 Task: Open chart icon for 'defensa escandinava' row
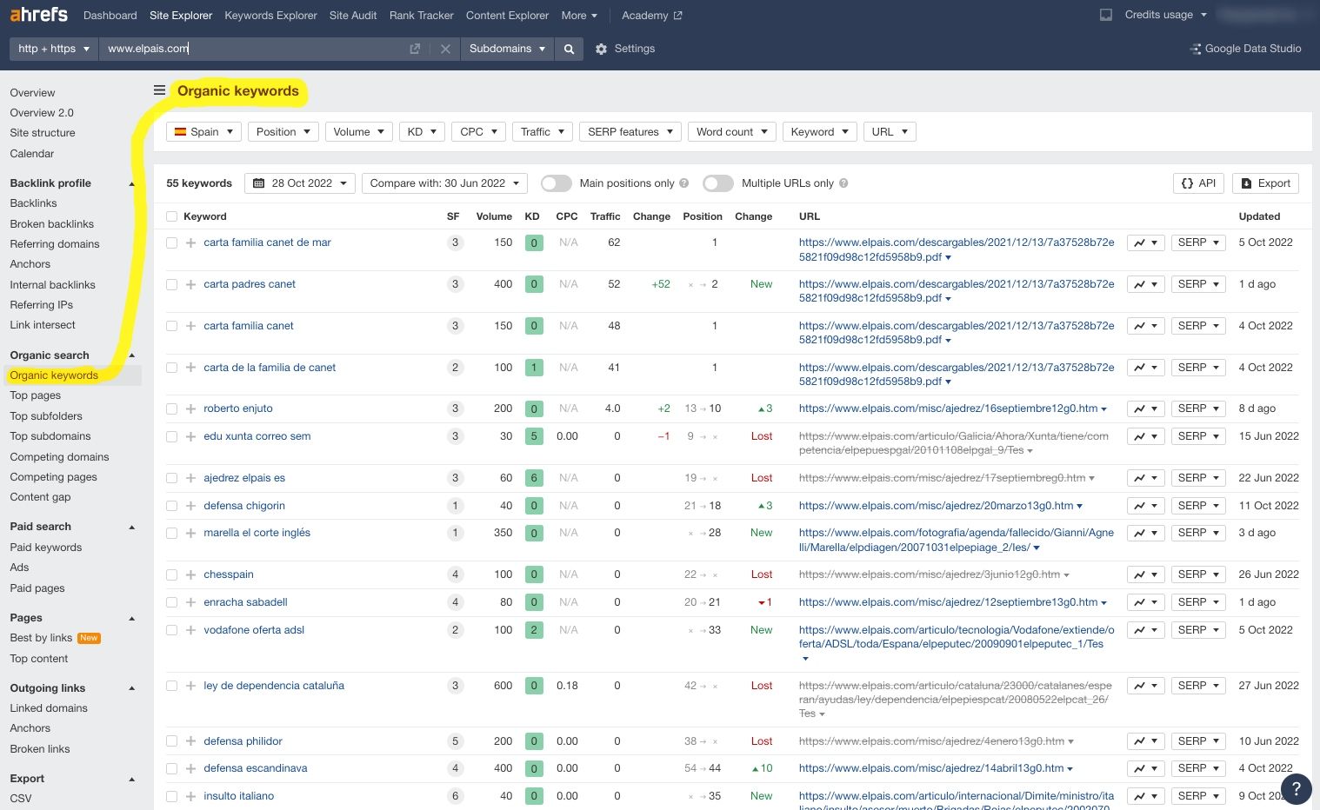tap(1145, 769)
